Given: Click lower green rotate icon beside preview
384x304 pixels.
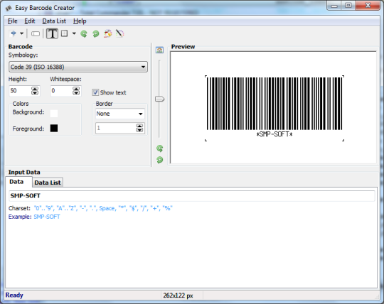Looking at the screenshot, I should pyautogui.click(x=160, y=160).
